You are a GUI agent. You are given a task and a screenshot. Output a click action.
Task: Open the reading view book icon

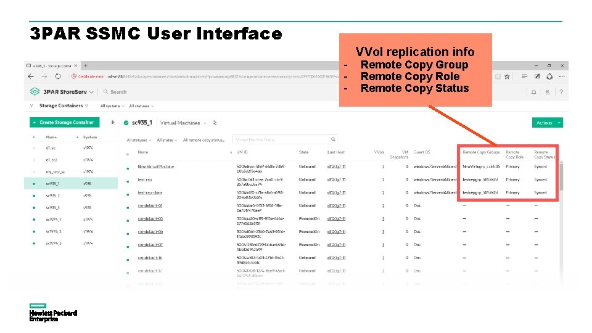498,76
